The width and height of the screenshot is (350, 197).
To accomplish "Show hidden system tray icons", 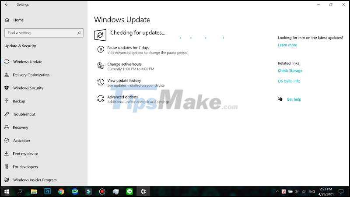I will point(277,191).
